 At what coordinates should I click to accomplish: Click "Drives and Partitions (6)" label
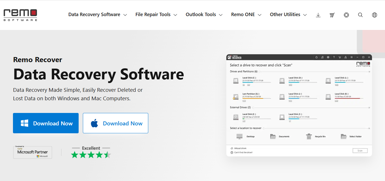[244, 71]
